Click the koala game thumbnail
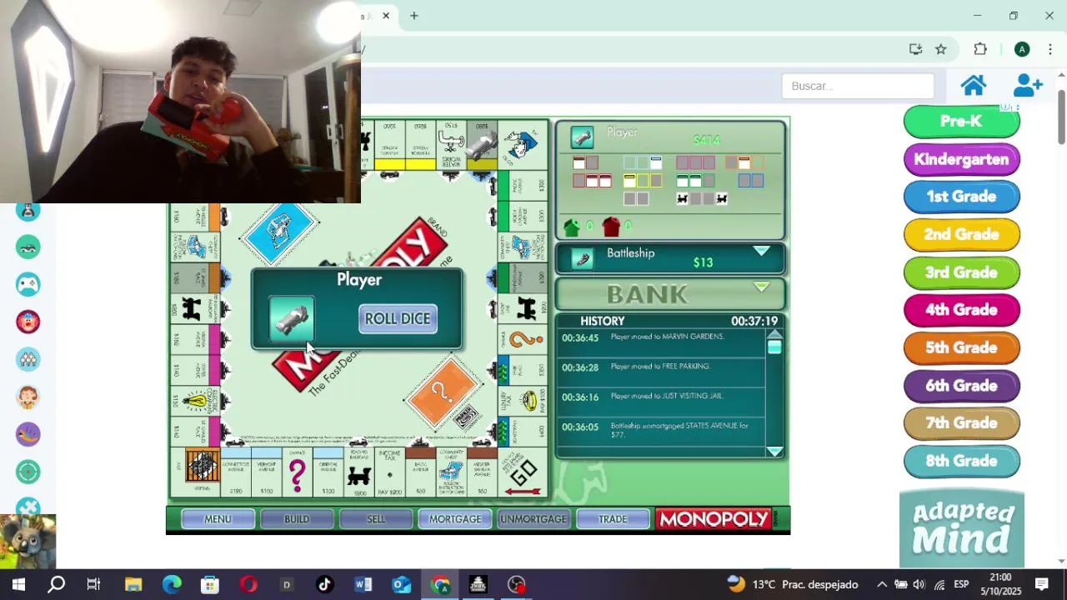1067x600 pixels. 28,542
